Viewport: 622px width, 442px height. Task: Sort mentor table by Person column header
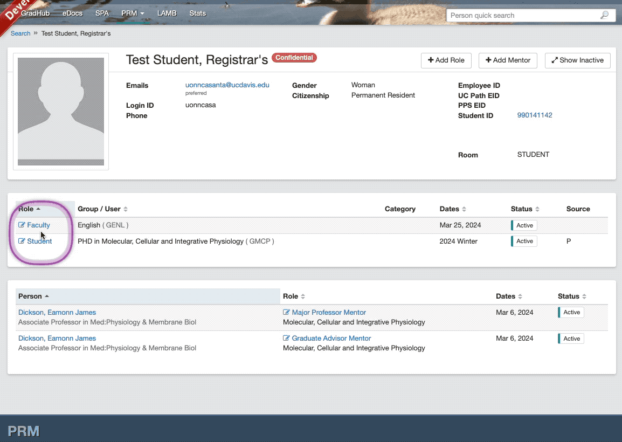pos(30,296)
